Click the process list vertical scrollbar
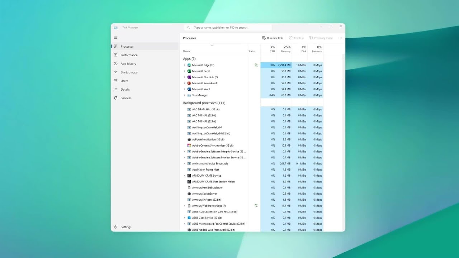This screenshot has width=459, height=258. (x=344, y=69)
